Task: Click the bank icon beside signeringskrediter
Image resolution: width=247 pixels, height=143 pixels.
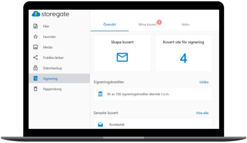Action: pos(100,94)
